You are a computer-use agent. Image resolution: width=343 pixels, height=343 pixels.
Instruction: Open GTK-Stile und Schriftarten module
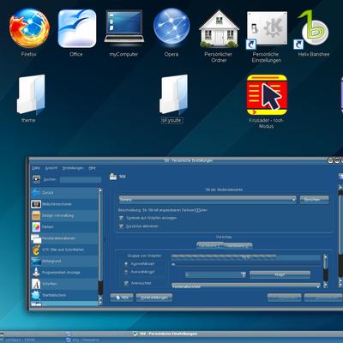64,250
